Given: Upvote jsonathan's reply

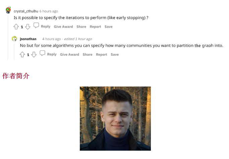Looking at the screenshot, I should click(x=22, y=54).
